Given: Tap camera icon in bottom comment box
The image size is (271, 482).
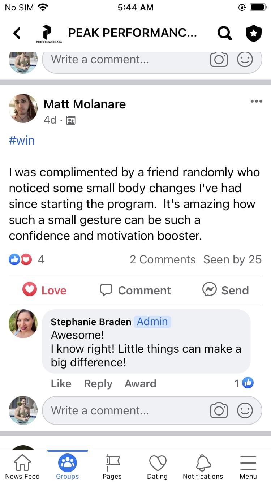Looking at the screenshot, I should 219,410.
